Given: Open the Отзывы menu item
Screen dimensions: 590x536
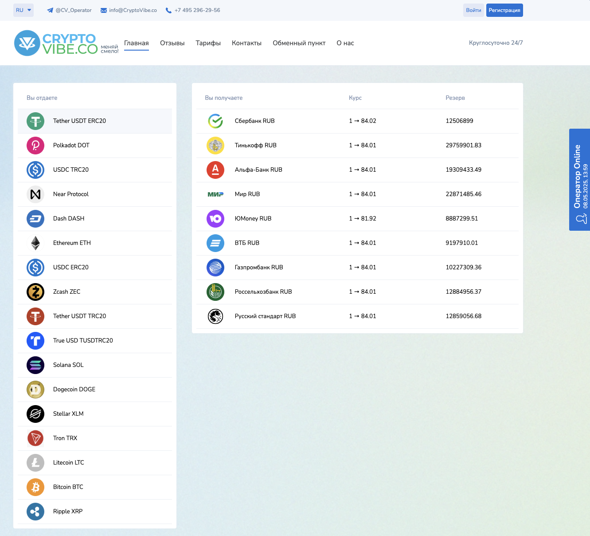Looking at the screenshot, I should [x=172, y=43].
